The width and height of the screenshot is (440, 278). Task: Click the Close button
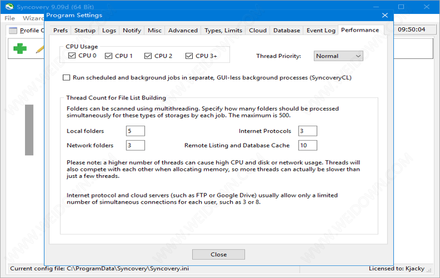point(218,255)
